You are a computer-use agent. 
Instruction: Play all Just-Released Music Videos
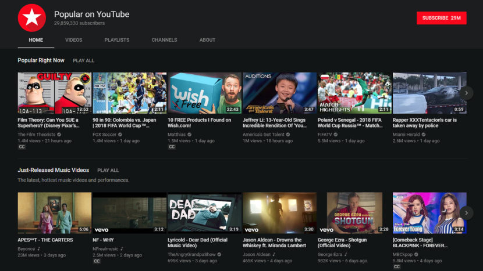tap(108, 171)
